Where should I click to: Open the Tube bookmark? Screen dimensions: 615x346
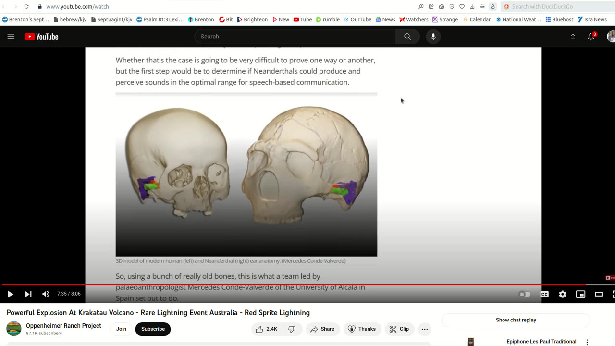(x=303, y=20)
